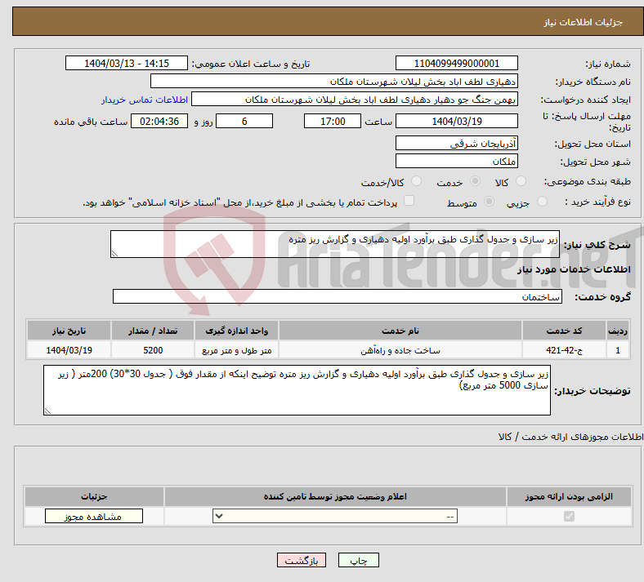The height and width of the screenshot is (582, 644).
Task: Click the service name cell ساخت جاده و راه‌آهن
Action: point(400,350)
